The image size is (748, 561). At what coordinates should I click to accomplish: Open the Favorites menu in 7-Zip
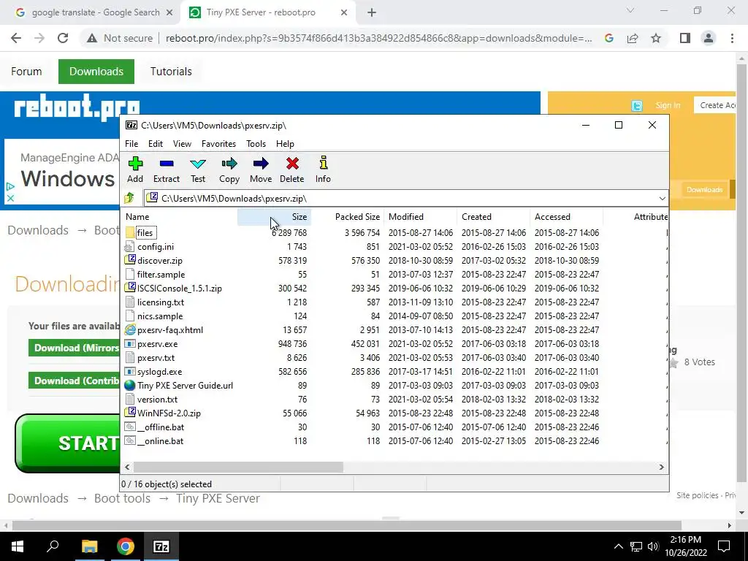[218, 144]
